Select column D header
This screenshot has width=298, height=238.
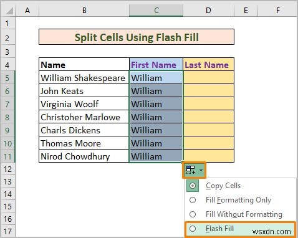coord(208,10)
